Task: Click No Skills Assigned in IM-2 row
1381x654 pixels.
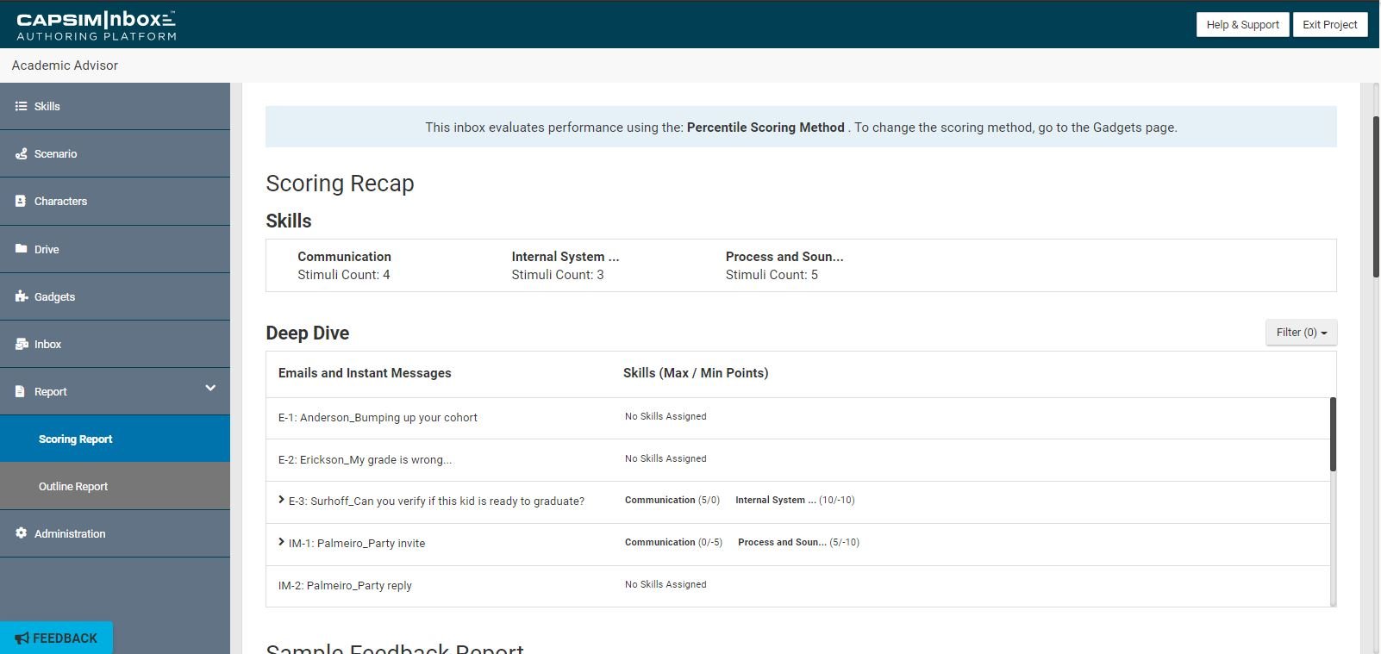Action: pos(666,584)
